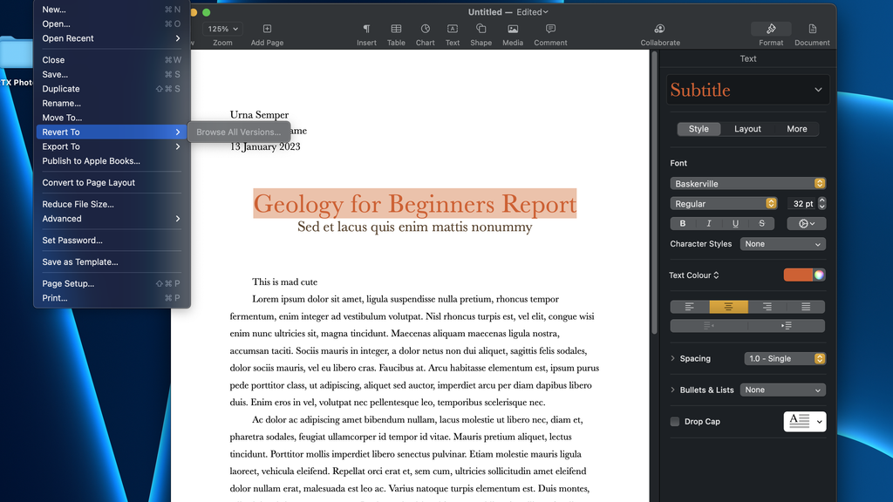Select the Shape tool icon
This screenshot has width=893, height=502.
coord(481,30)
